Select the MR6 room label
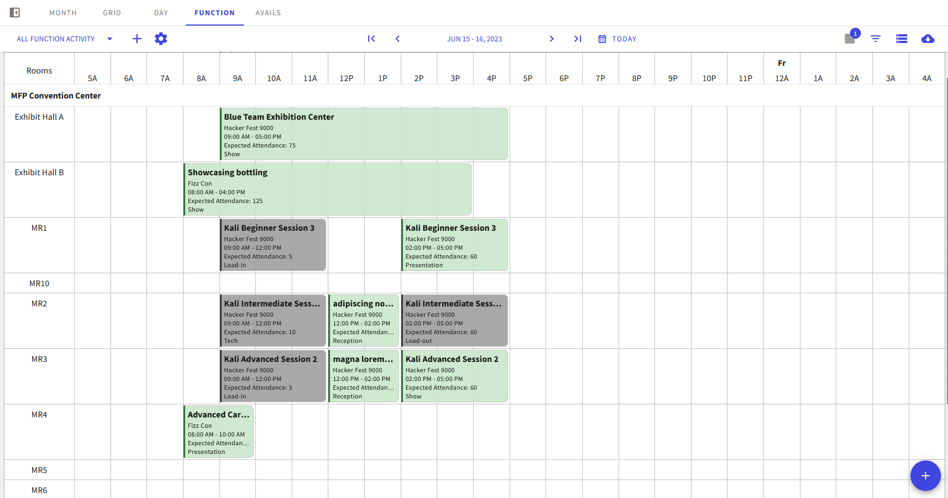The image size is (948, 498). pyautogui.click(x=39, y=490)
